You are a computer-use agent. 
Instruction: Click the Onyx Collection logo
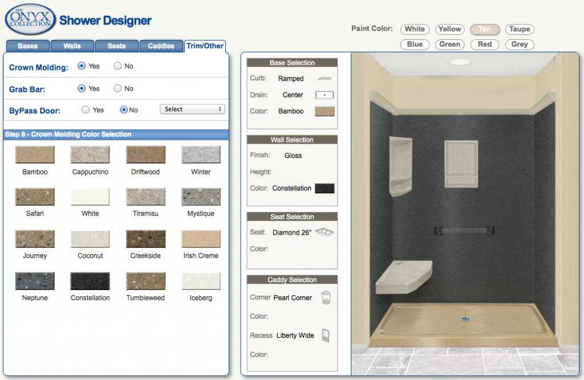[30, 19]
